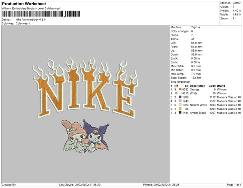The height and width of the screenshot is (188, 243).
Task: Click code 1112 for thread 1208
Action: pyautogui.click(x=213, y=97)
